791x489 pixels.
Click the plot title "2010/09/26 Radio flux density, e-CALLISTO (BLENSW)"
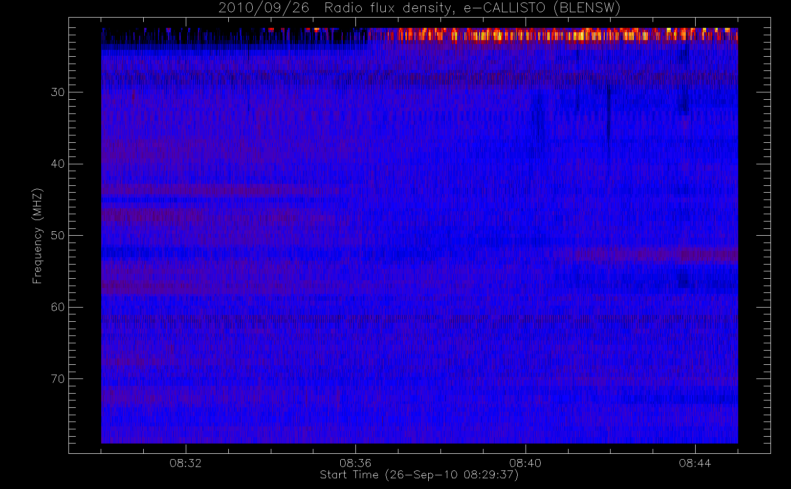pyautogui.click(x=419, y=8)
